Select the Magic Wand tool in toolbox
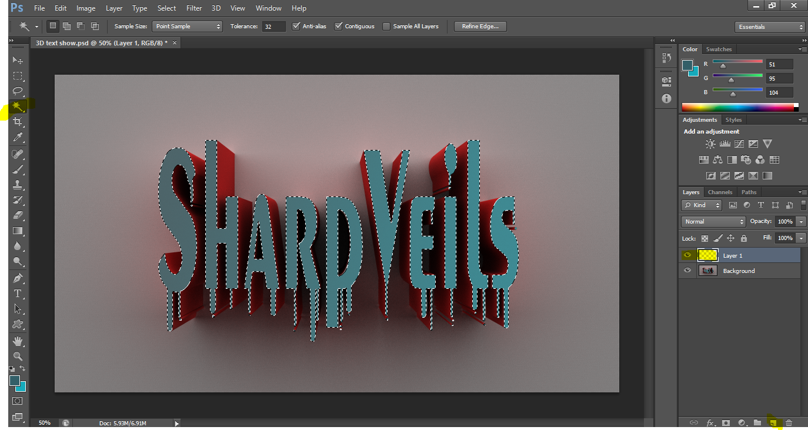The width and height of the screenshot is (808, 430). point(18,106)
